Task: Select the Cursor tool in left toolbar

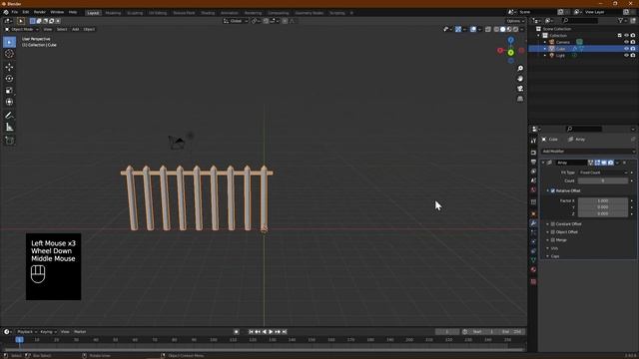Action: [9, 54]
